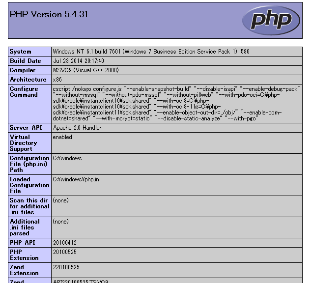The image size is (311, 283).
Task: Select the 'Build Date' label cell
Action: coord(30,61)
